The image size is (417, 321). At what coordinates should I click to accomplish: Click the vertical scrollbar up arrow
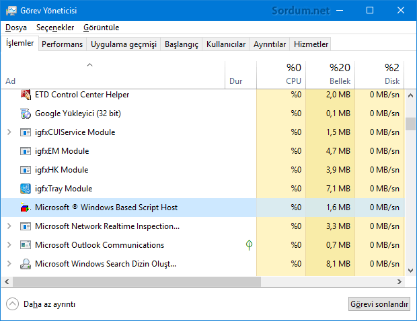pos(410,95)
